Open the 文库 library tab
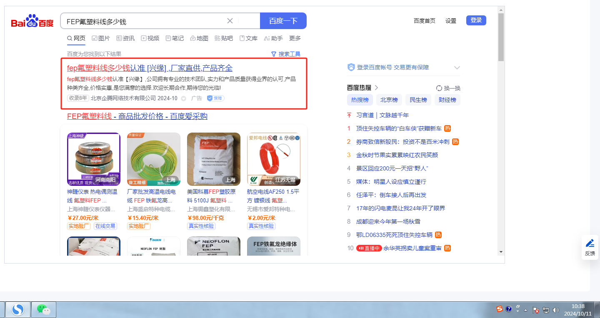 click(248, 38)
